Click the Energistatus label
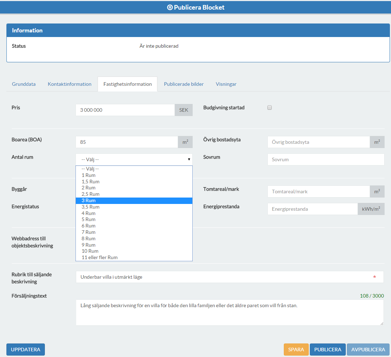391x357 pixels. [x=25, y=206]
